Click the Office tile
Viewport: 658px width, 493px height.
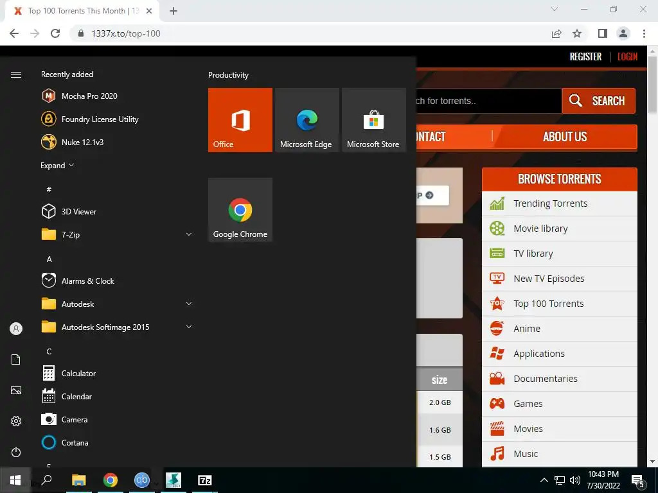[240, 120]
